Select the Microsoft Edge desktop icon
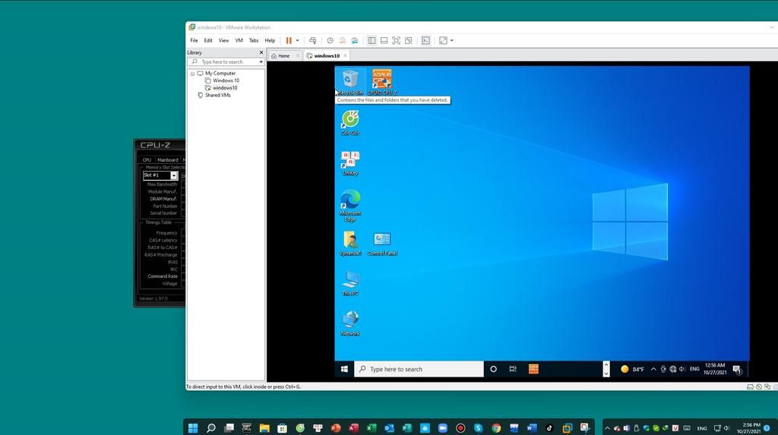The image size is (778, 435). pos(350,205)
